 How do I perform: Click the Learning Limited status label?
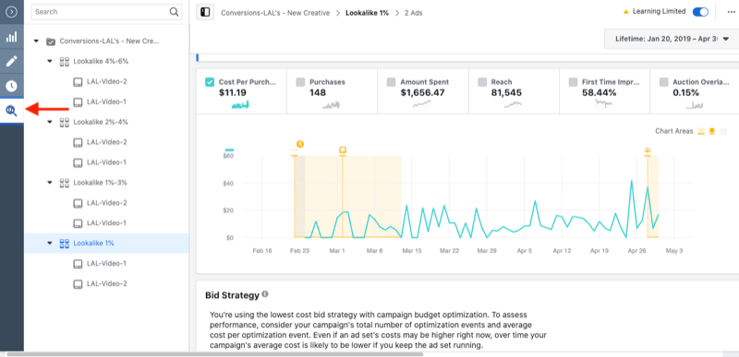(659, 12)
